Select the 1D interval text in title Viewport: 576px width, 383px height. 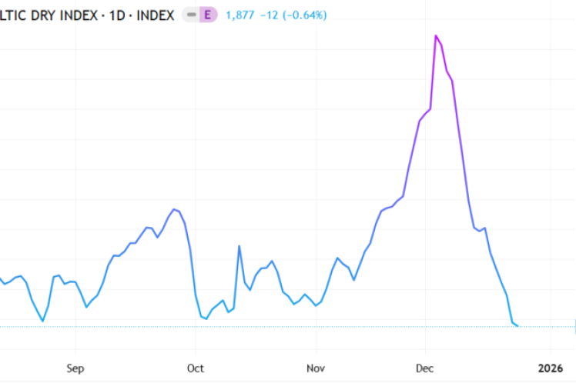[118, 15]
